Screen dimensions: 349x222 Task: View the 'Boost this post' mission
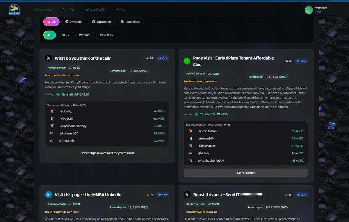(301, 195)
